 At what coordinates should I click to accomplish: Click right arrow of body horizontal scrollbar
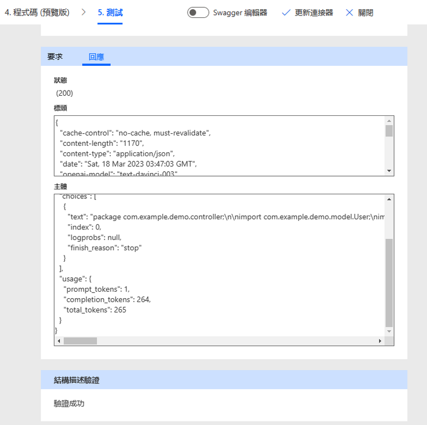(380, 341)
